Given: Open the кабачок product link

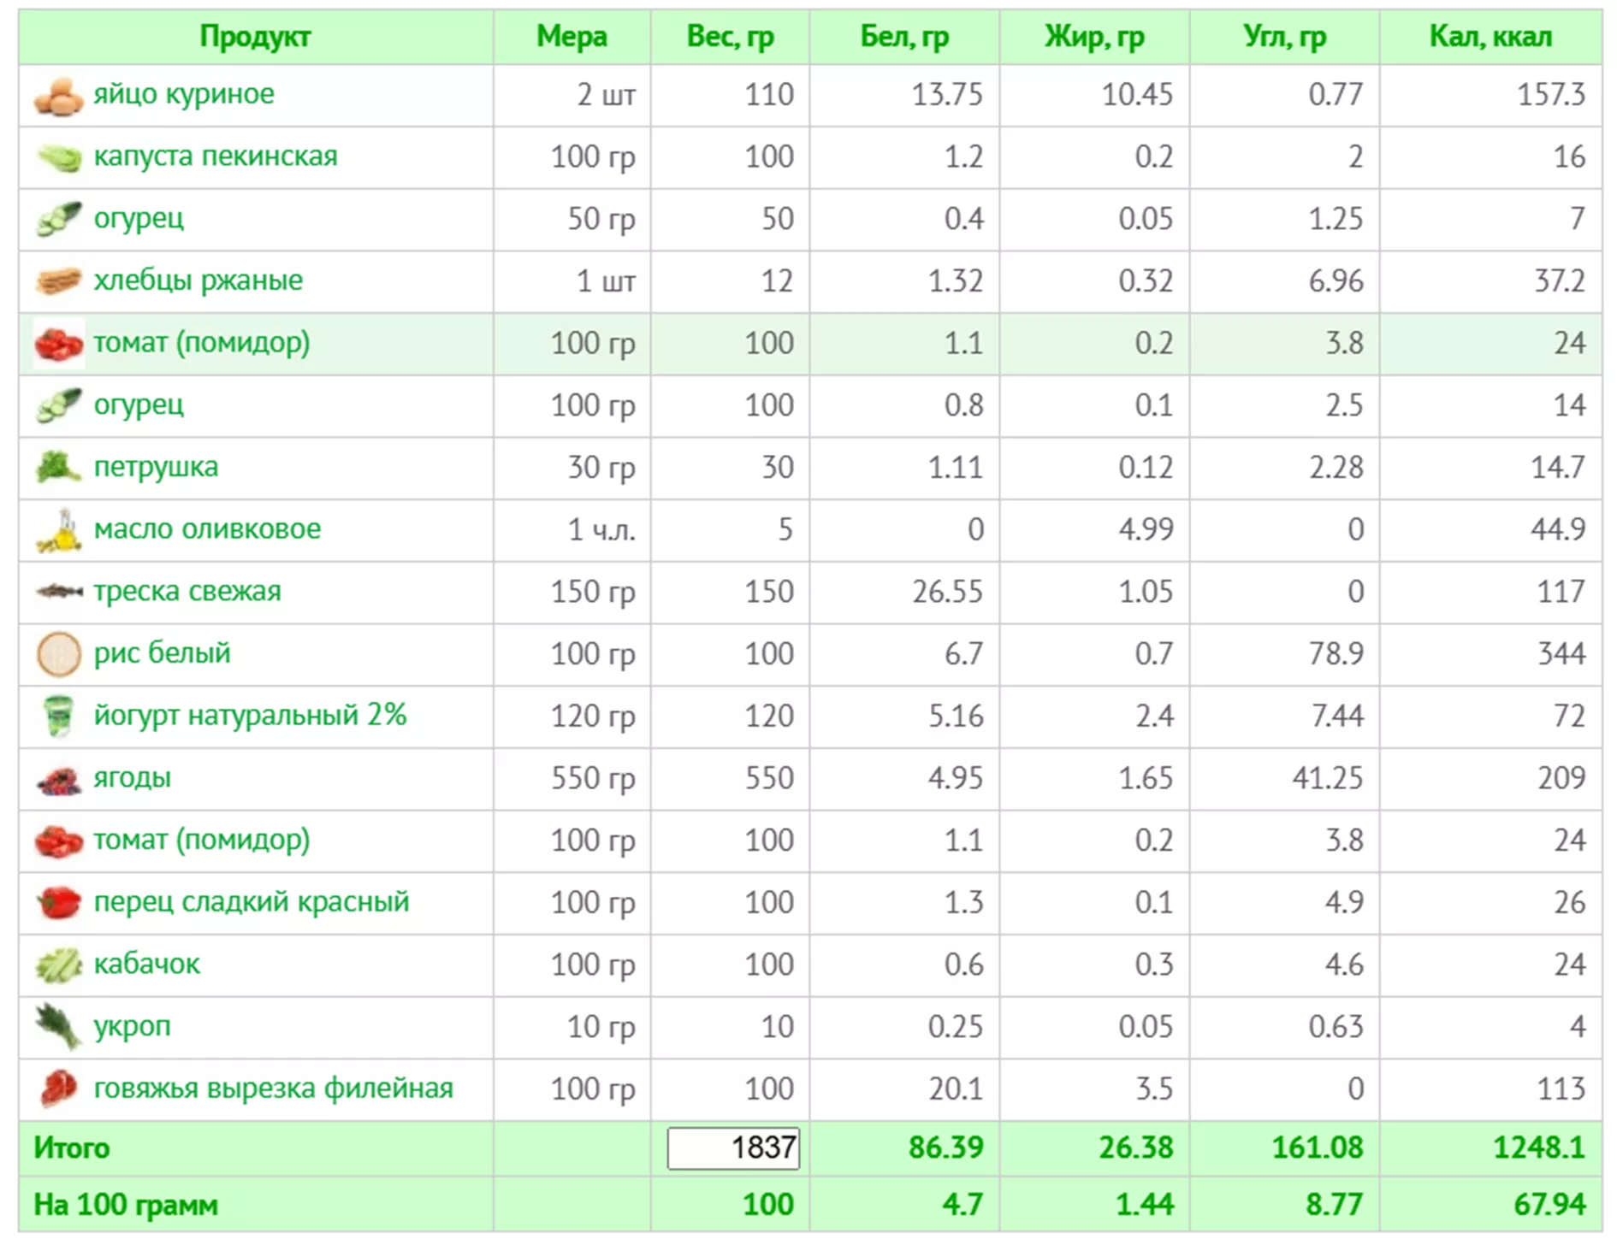Looking at the screenshot, I should coord(146,965).
